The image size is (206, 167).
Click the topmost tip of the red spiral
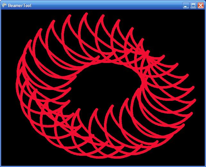click(x=86, y=14)
